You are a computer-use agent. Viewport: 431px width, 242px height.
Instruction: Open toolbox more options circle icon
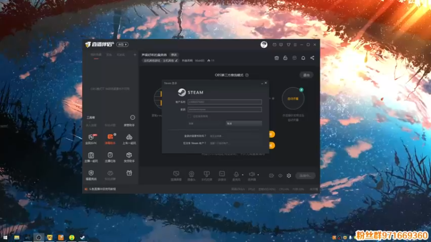coord(133,117)
